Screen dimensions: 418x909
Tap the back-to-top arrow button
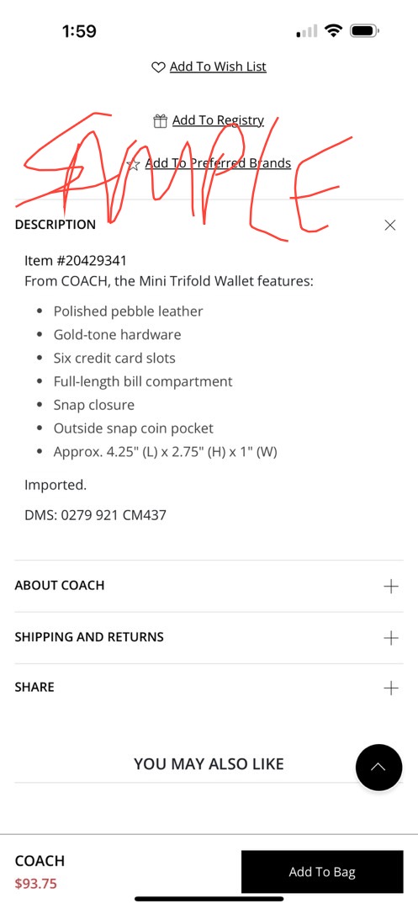coord(378,768)
